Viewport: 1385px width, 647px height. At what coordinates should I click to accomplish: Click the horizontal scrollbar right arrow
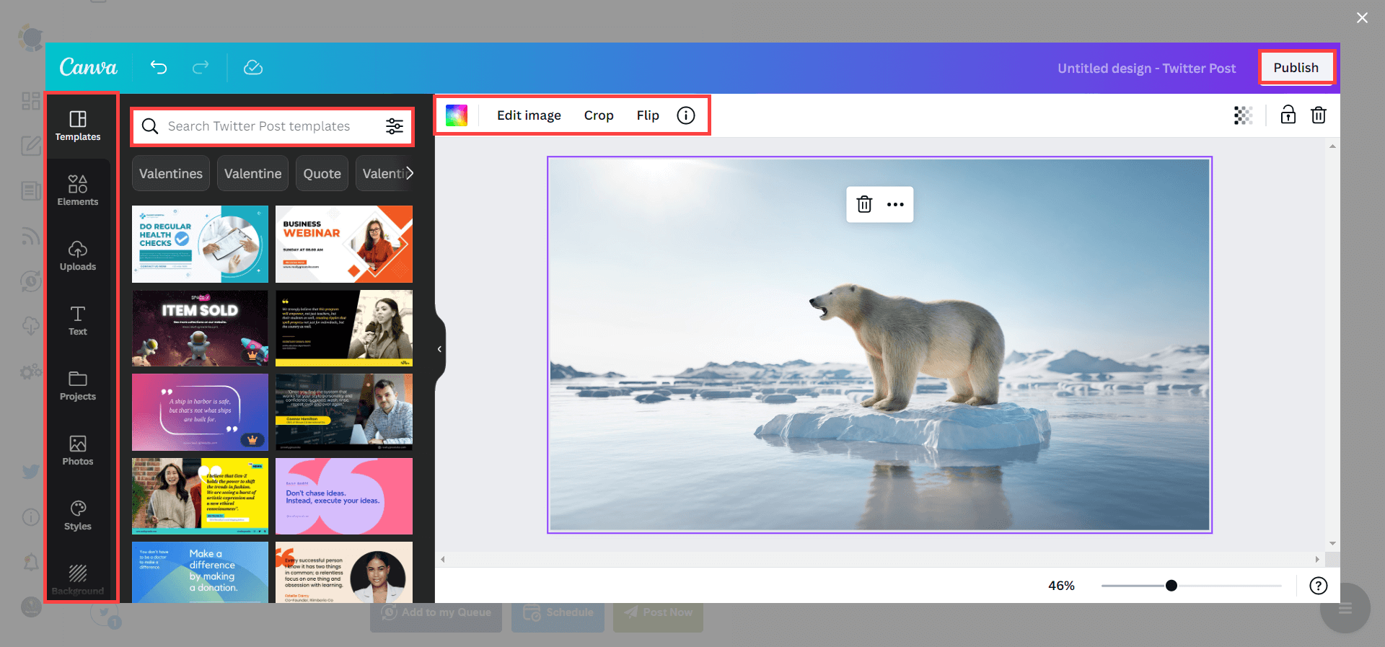[x=1317, y=559]
